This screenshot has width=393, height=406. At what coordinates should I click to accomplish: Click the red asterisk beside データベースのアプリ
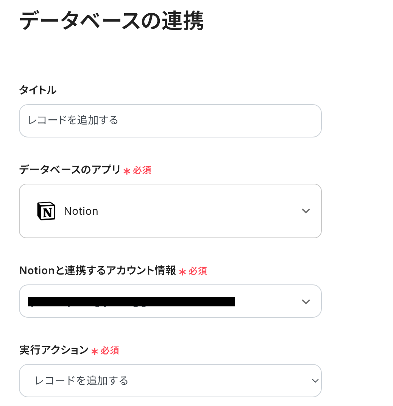(127, 171)
